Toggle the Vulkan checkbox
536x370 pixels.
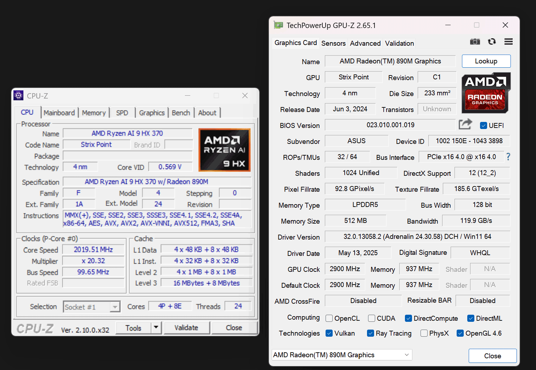point(329,333)
